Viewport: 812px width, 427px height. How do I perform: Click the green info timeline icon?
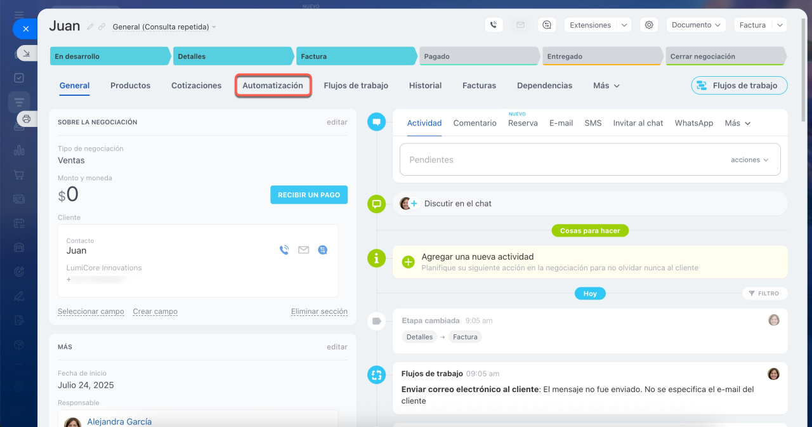377,258
